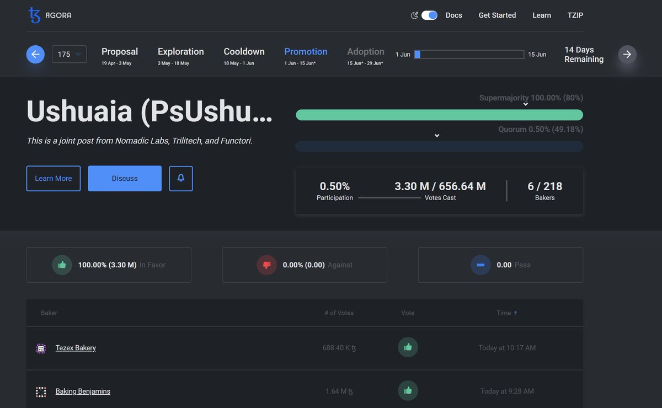Open the Baking Benjamins baker link
Screen dimensions: 662x408
pyautogui.click(x=83, y=391)
